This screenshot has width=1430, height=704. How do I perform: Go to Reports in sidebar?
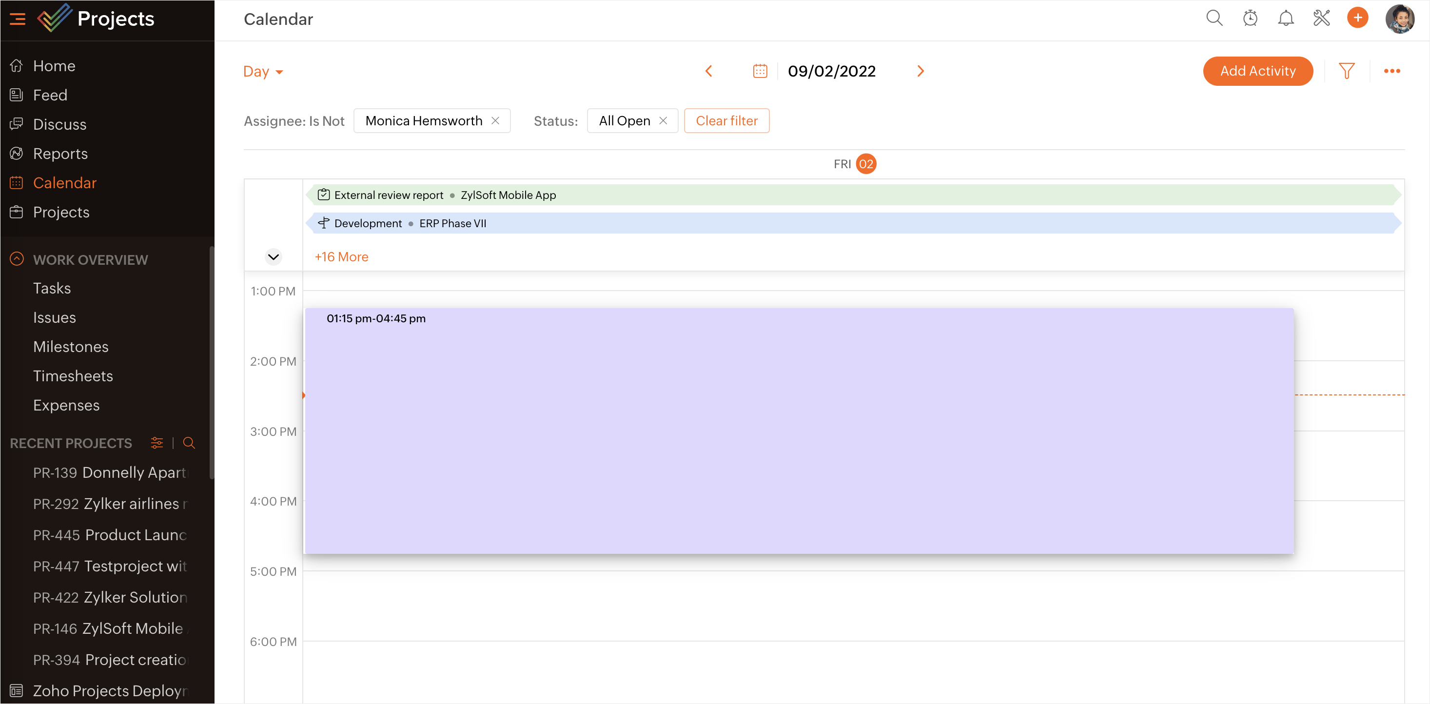(x=60, y=153)
